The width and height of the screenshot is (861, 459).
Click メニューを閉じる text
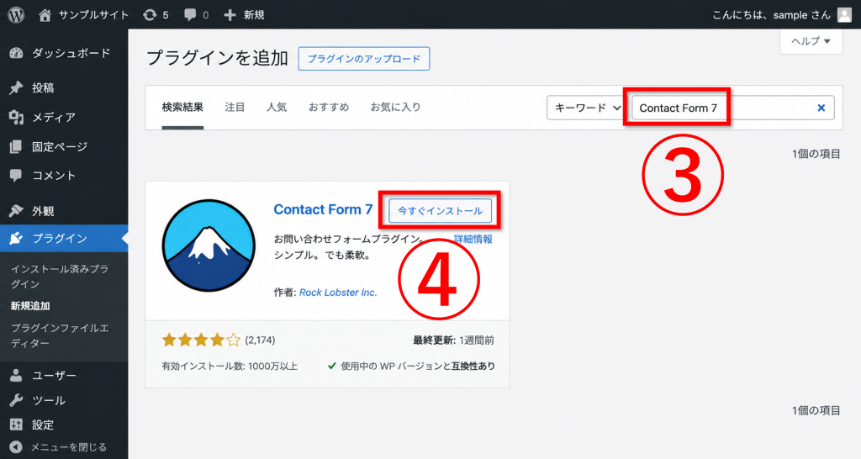click(x=69, y=447)
